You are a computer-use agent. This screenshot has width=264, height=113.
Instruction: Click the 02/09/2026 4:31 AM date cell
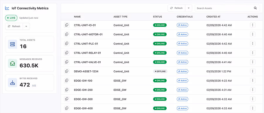pyautogui.click(x=219, y=90)
